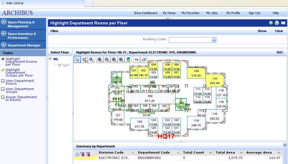Open the stacked layers icon in drawing toolbar

[x=128, y=60]
